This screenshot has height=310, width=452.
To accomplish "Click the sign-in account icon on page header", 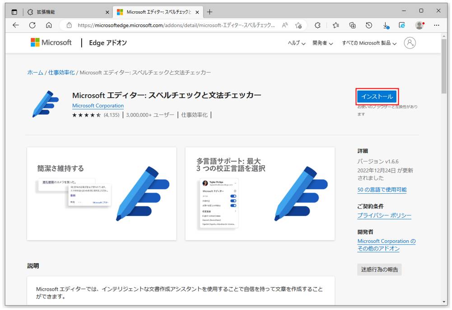I will pyautogui.click(x=410, y=43).
